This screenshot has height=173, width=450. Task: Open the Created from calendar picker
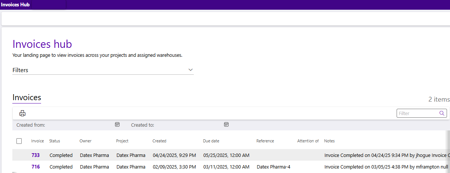coord(117,124)
